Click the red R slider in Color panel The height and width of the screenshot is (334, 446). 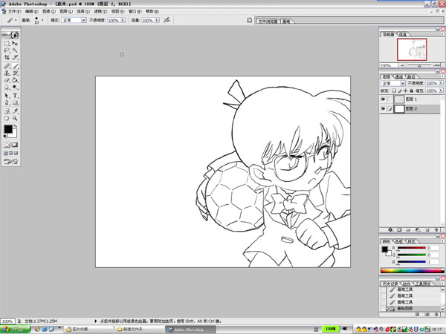[x=411, y=248]
